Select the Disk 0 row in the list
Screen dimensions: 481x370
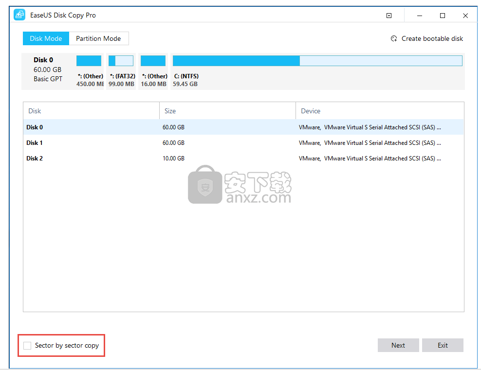click(x=243, y=127)
